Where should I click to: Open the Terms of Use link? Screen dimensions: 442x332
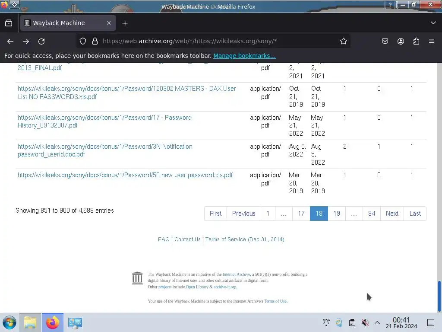(275, 301)
